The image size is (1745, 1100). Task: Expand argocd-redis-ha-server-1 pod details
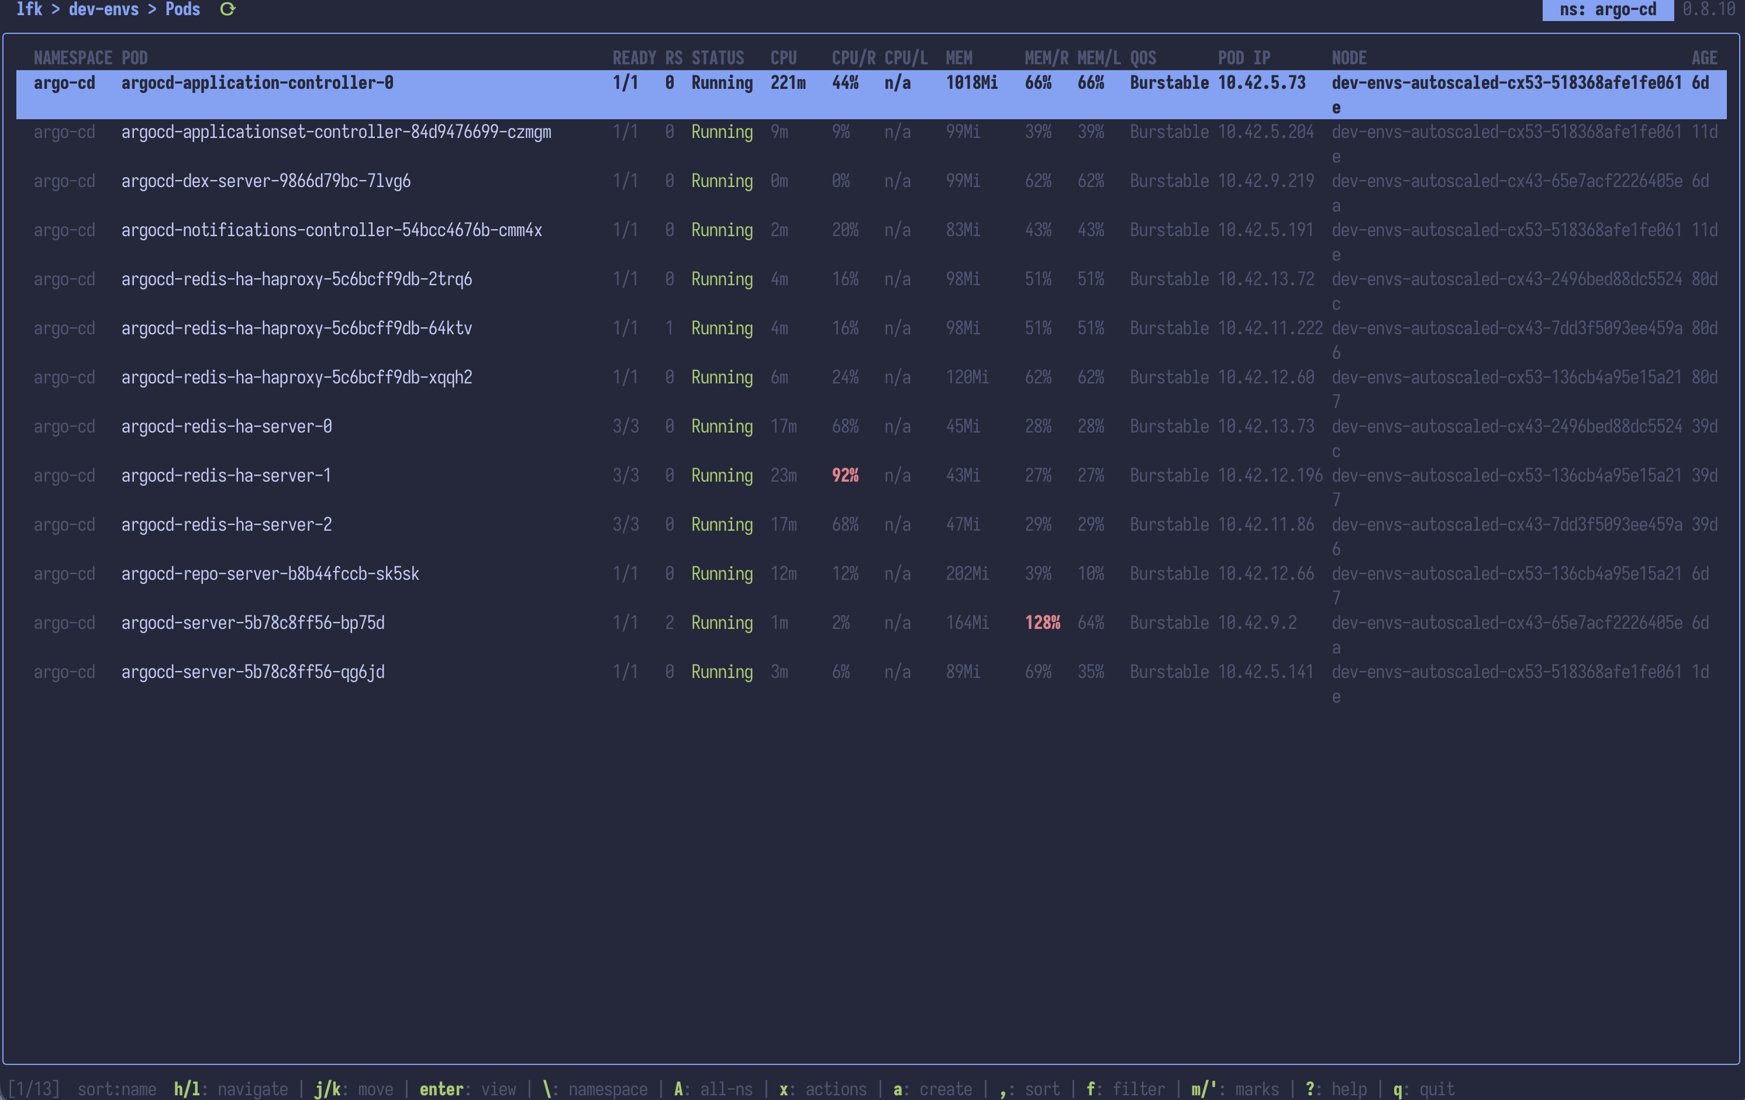click(226, 476)
